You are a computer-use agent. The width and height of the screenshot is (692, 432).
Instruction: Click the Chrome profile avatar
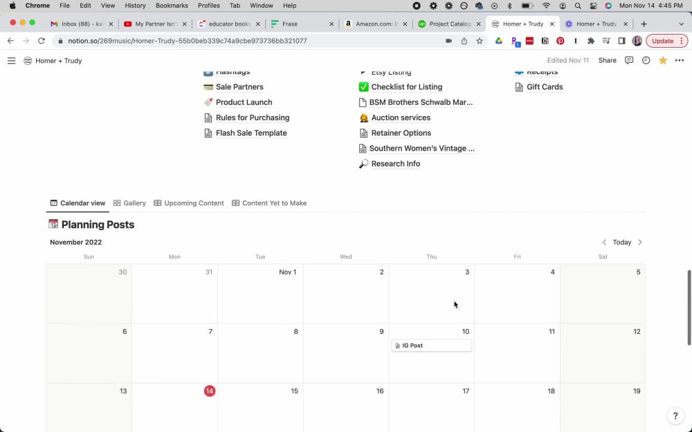click(637, 41)
